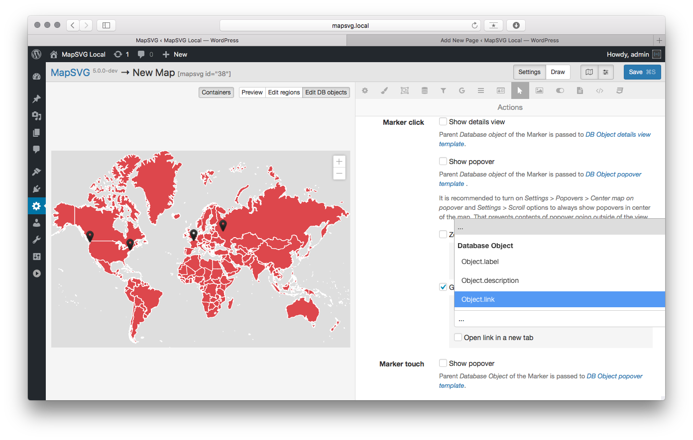
Task: Switch to the Draw tab
Action: (558, 72)
